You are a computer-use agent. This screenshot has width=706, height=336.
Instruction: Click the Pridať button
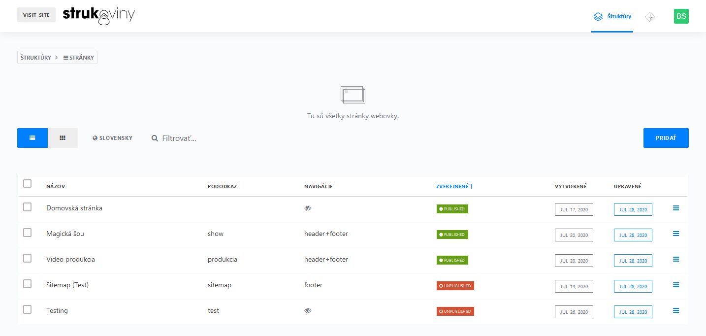pyautogui.click(x=666, y=138)
